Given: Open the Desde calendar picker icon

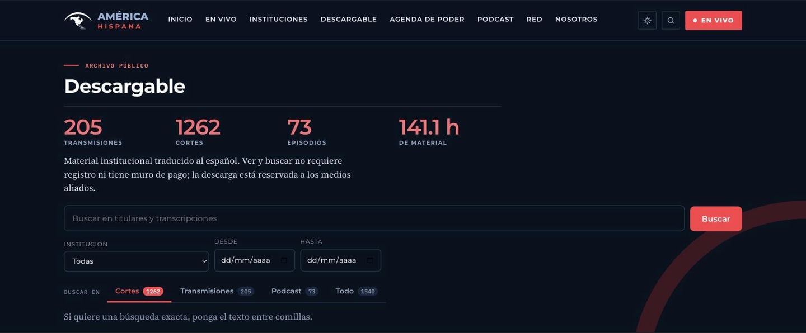Looking at the screenshot, I should point(284,260).
